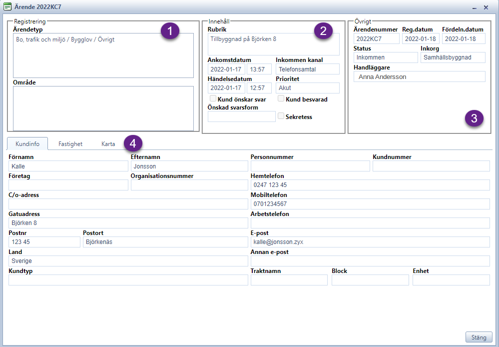Click the E-post field
This screenshot has height=347, width=499.
pos(370,242)
